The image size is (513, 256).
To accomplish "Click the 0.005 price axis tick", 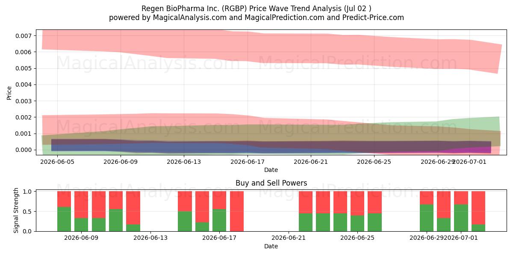I will [x=24, y=68].
